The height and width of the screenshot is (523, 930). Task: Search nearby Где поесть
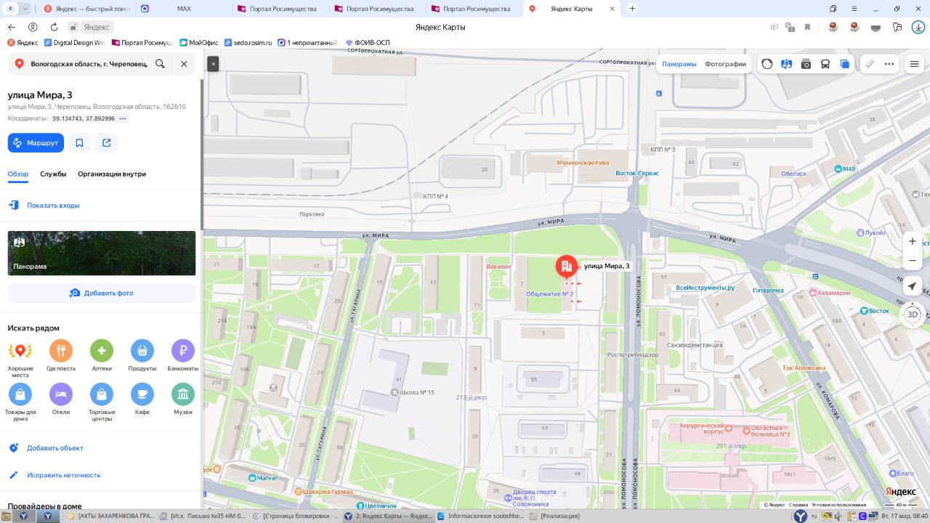(61, 357)
